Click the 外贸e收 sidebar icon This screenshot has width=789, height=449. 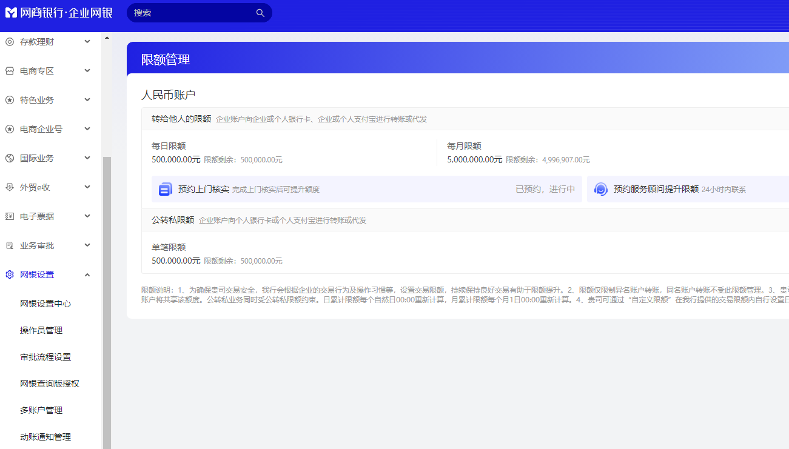(x=10, y=187)
